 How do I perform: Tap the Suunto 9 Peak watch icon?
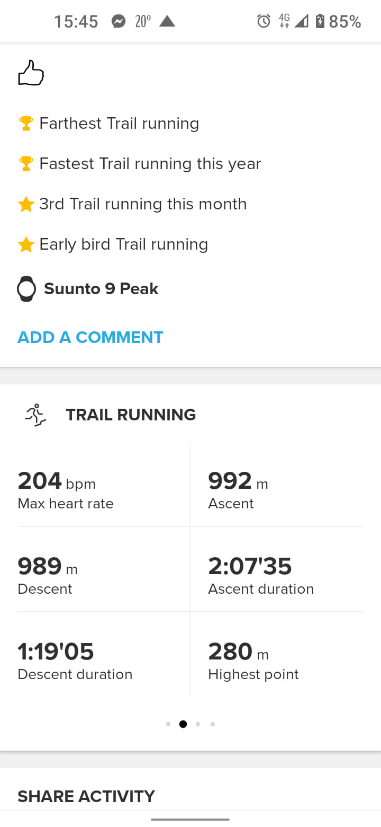(26, 289)
